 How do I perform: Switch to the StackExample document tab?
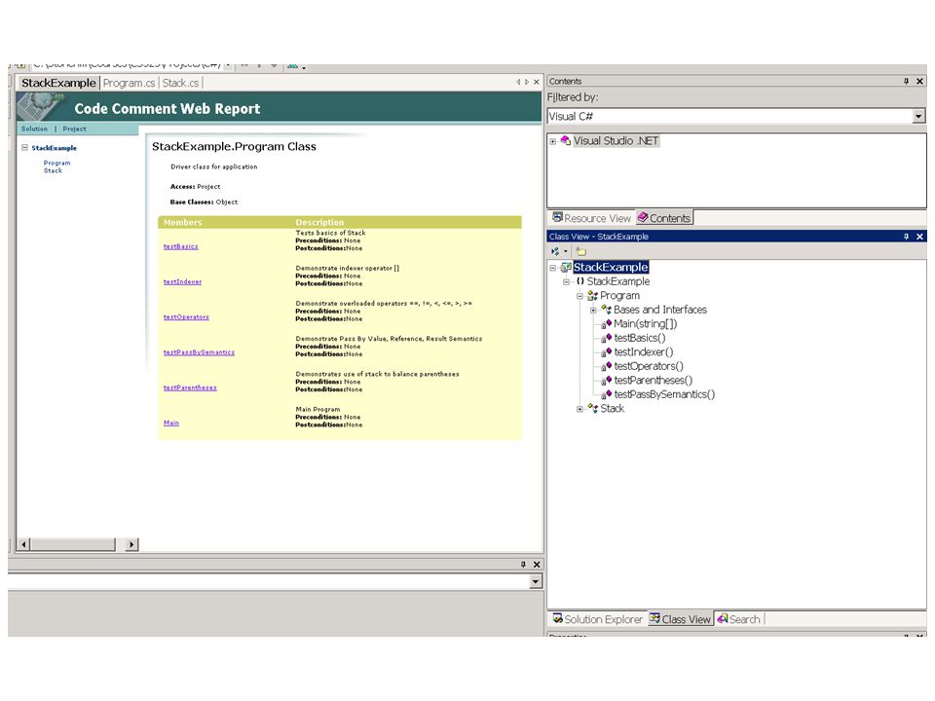58,83
